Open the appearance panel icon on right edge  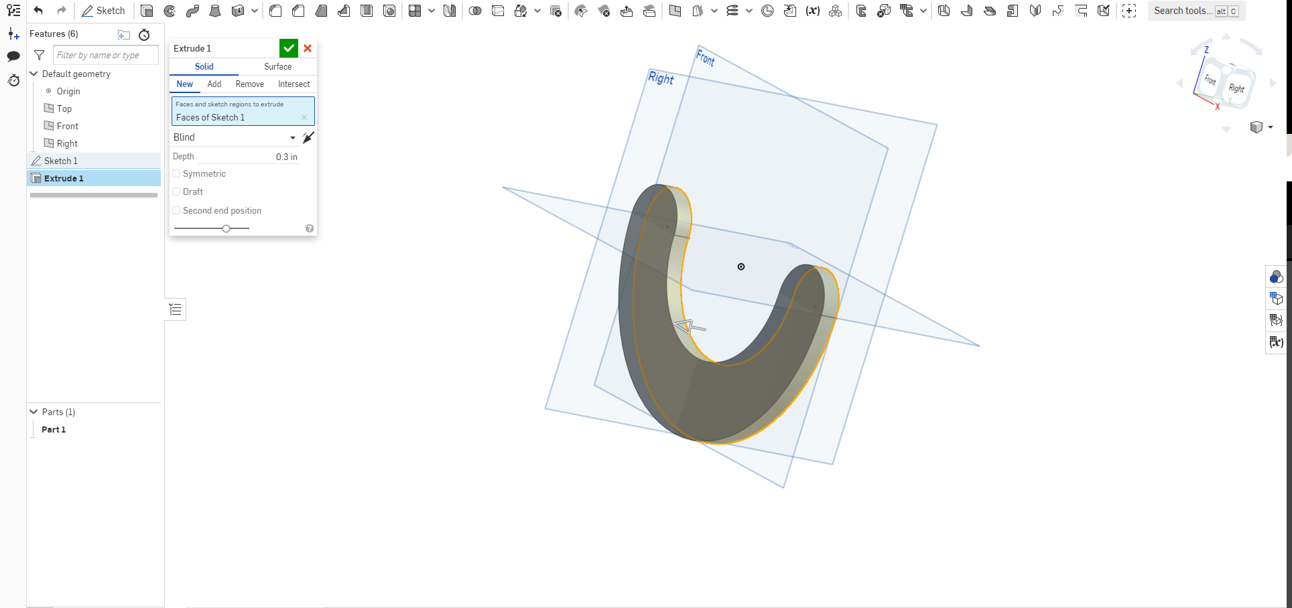(1276, 277)
